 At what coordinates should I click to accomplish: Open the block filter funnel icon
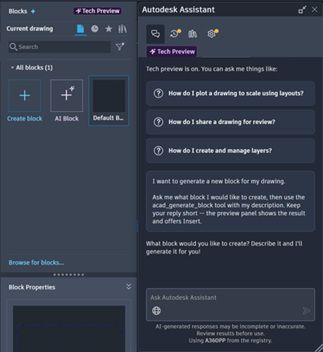click(x=120, y=46)
